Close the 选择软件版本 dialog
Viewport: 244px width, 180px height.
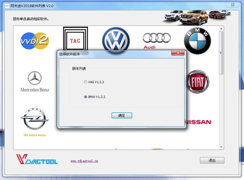click(178, 53)
